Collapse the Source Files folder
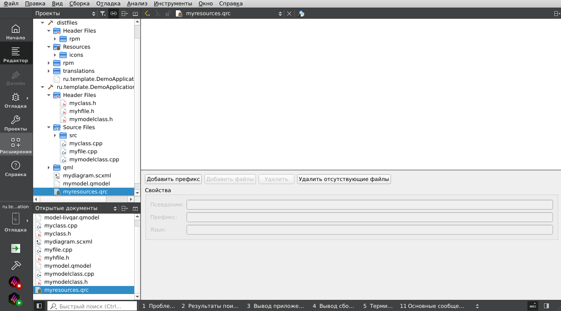 (x=49, y=127)
